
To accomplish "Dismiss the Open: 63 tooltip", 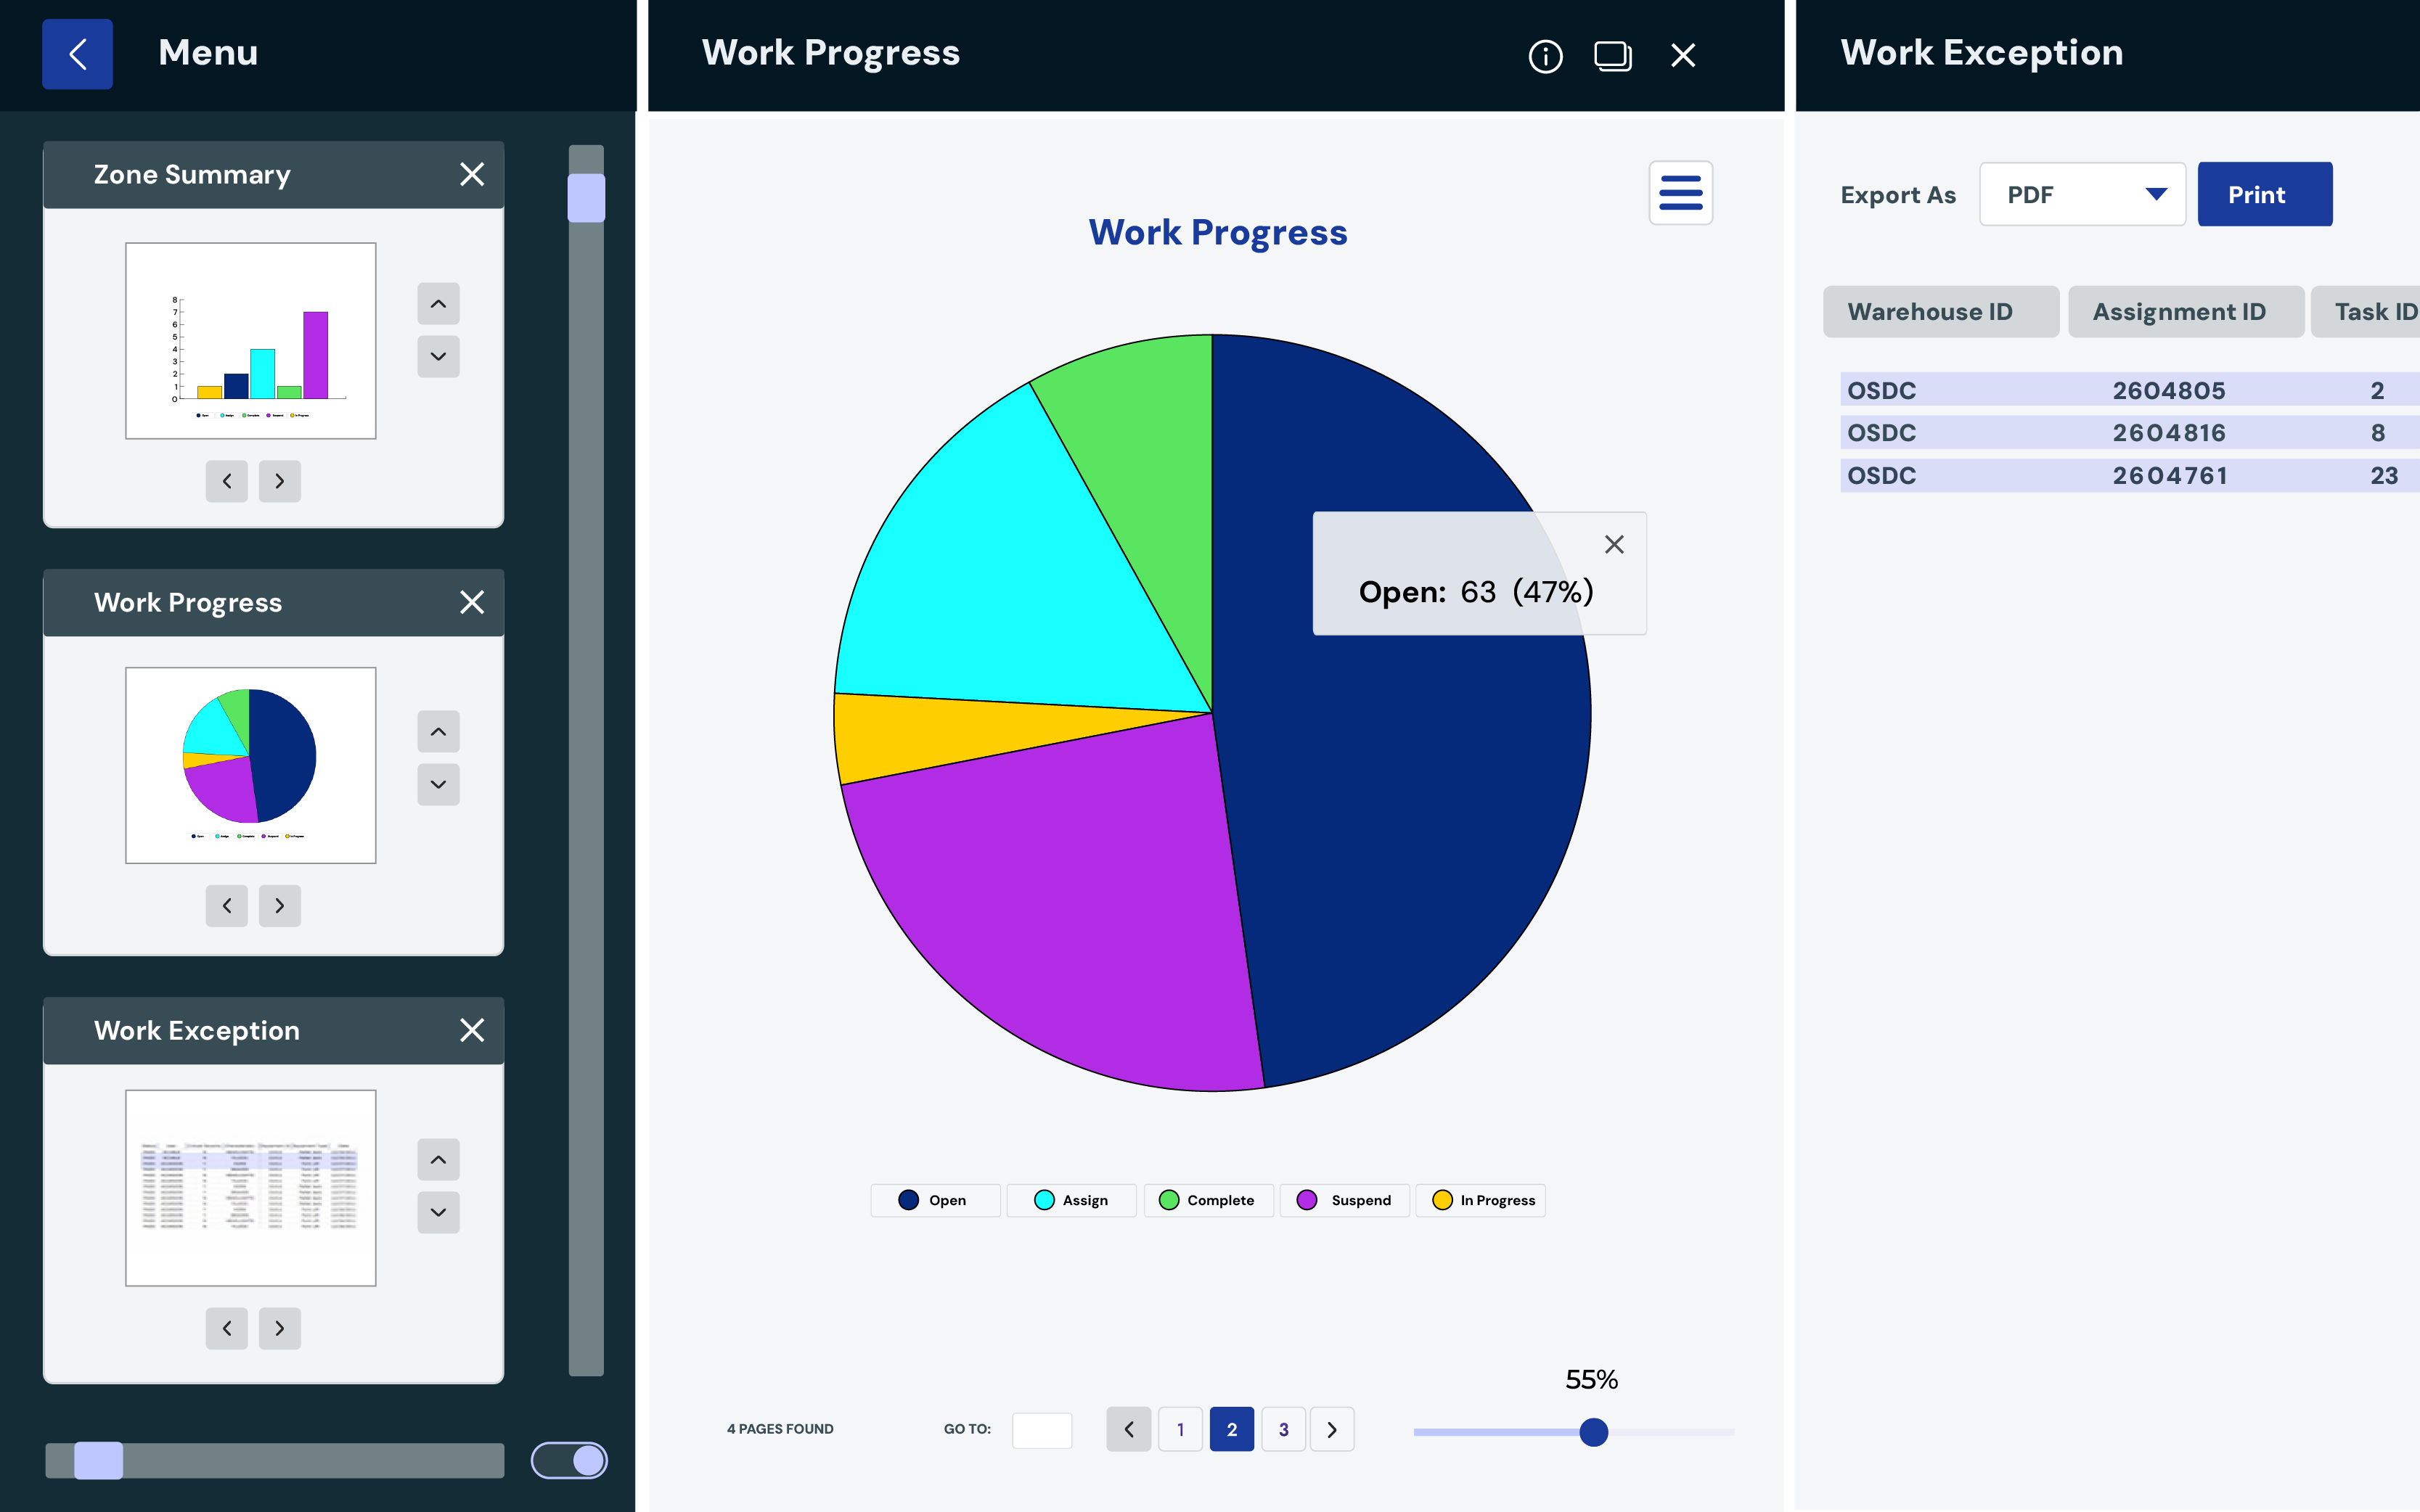I will click(1613, 544).
